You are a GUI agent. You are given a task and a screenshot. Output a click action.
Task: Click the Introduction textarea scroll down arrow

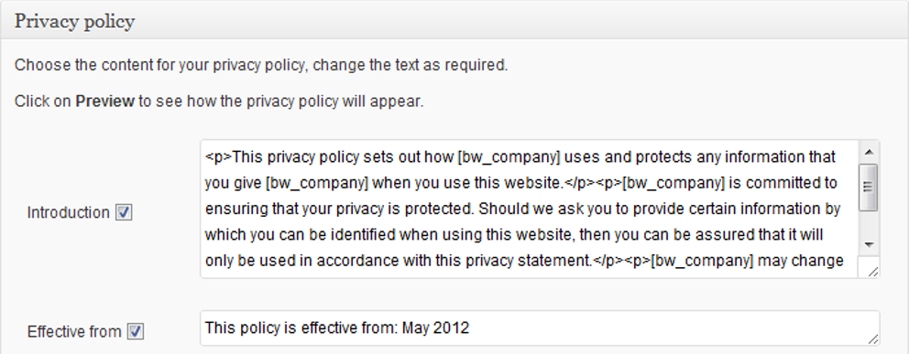869,245
